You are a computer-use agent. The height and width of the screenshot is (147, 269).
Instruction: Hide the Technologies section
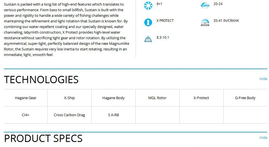[263, 79]
